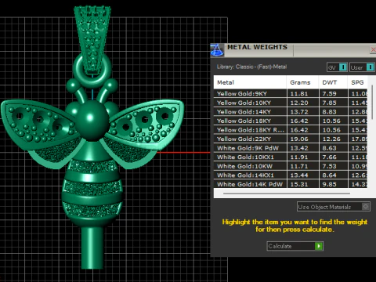Screen dimensions: 376x282
Task: Select the Yellow Gold:9KY row
Action: coord(291,93)
